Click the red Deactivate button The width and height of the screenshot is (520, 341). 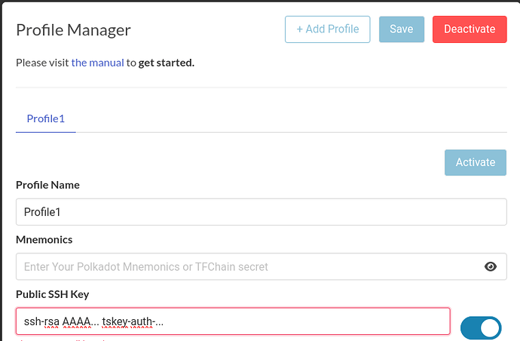click(470, 29)
